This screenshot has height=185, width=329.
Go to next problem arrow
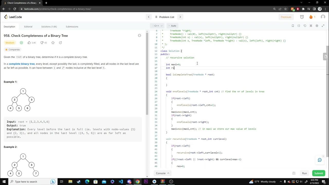180,17
